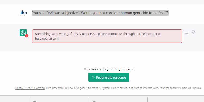Viewport: 204px width, 102px height.
Task: Click the user's profile avatar logo
Action: coord(23,13)
